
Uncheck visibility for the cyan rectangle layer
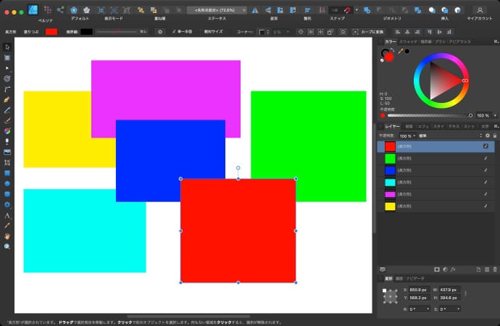coord(486,183)
